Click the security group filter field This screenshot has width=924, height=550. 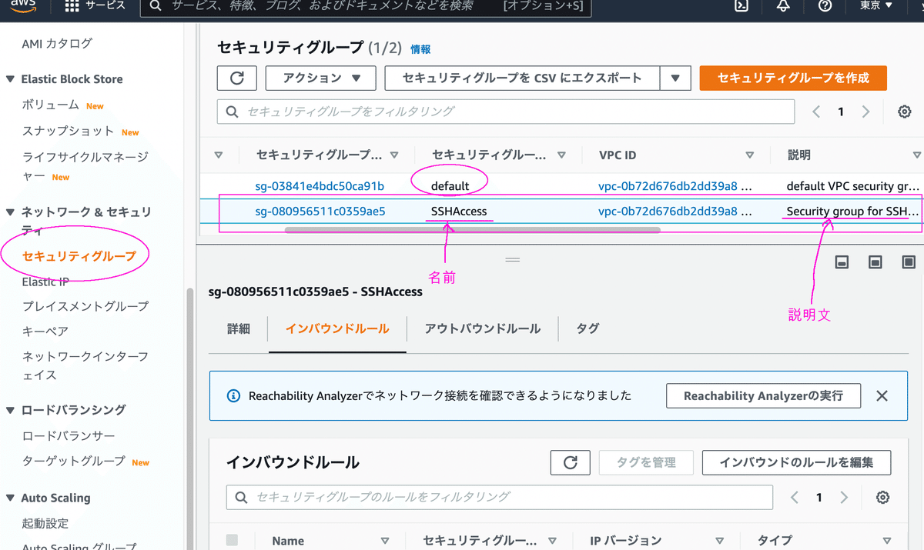click(x=506, y=112)
